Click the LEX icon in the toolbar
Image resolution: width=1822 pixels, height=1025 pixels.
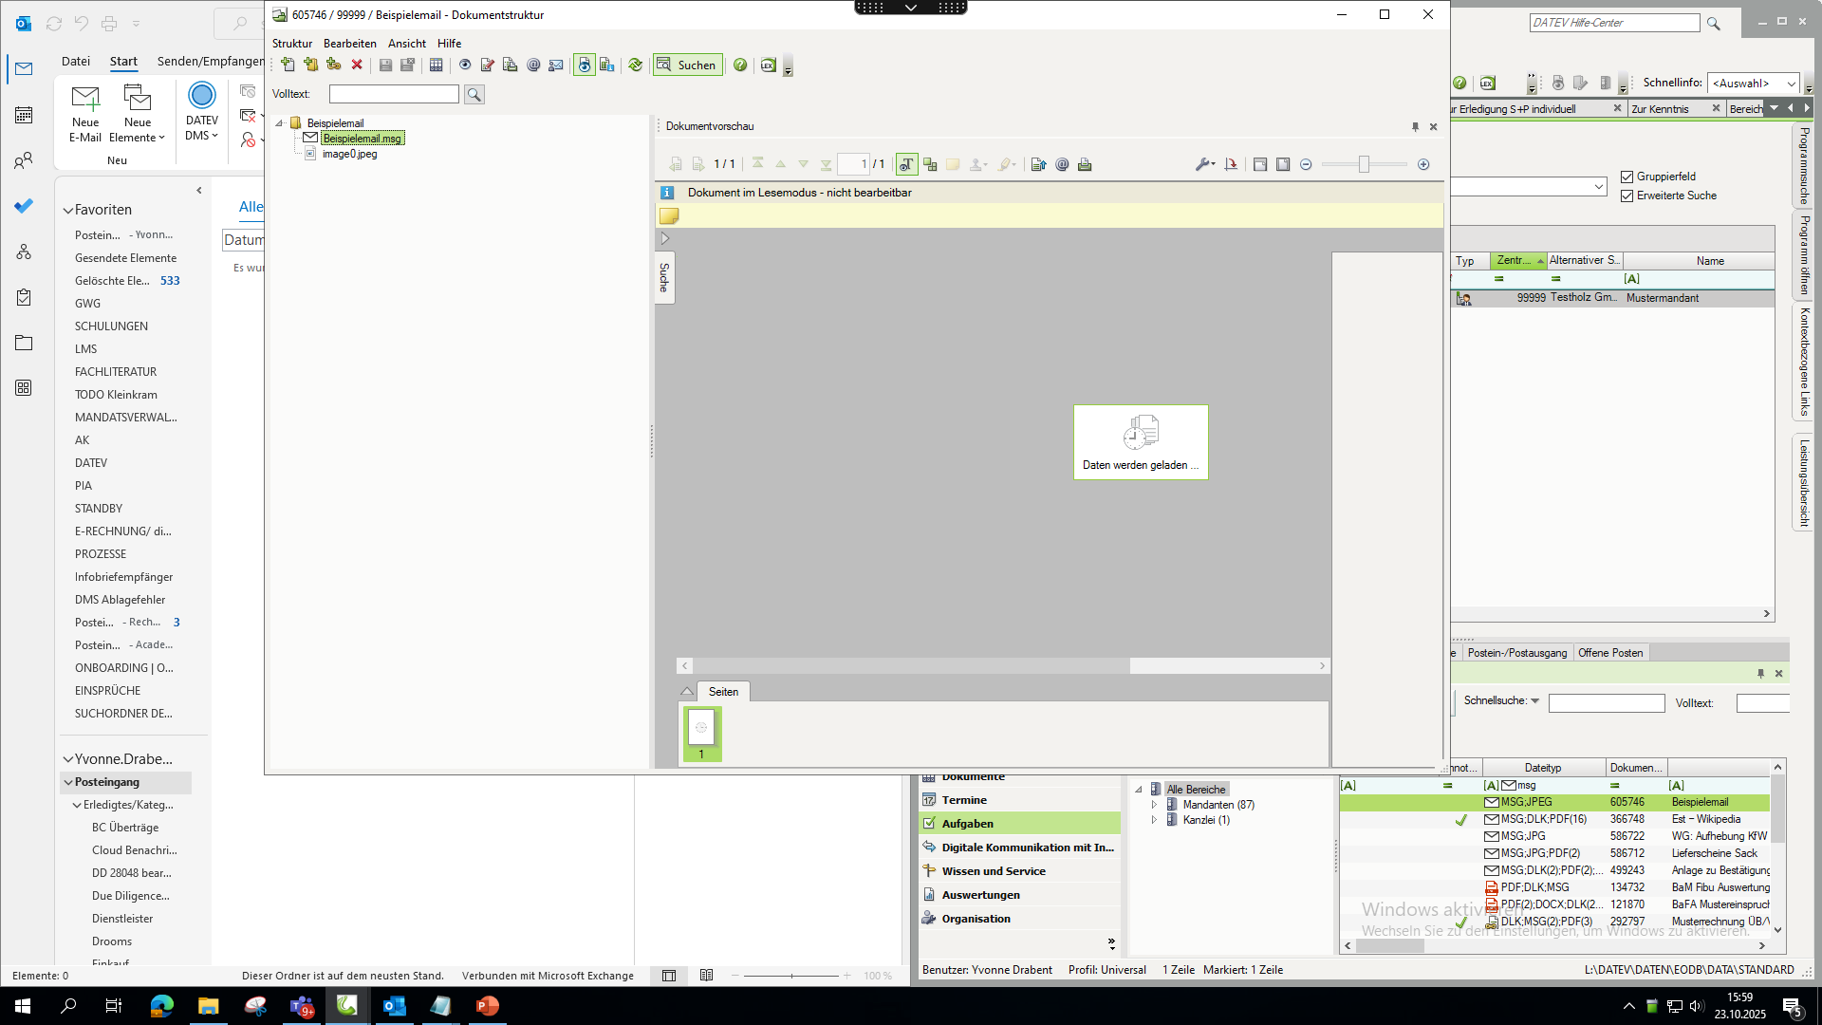(768, 65)
